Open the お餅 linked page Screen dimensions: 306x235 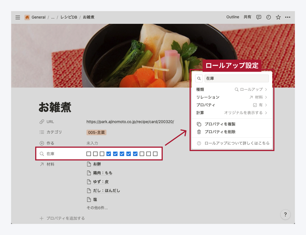(97, 164)
